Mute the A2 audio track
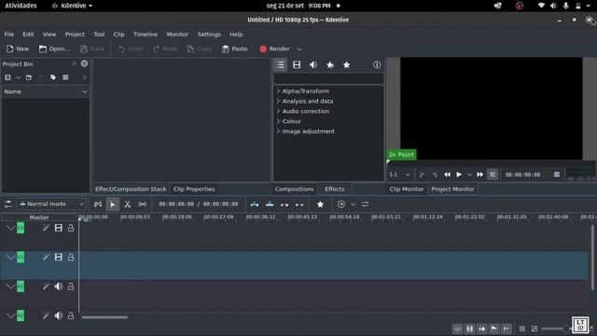This screenshot has width=597, height=336. point(58,315)
